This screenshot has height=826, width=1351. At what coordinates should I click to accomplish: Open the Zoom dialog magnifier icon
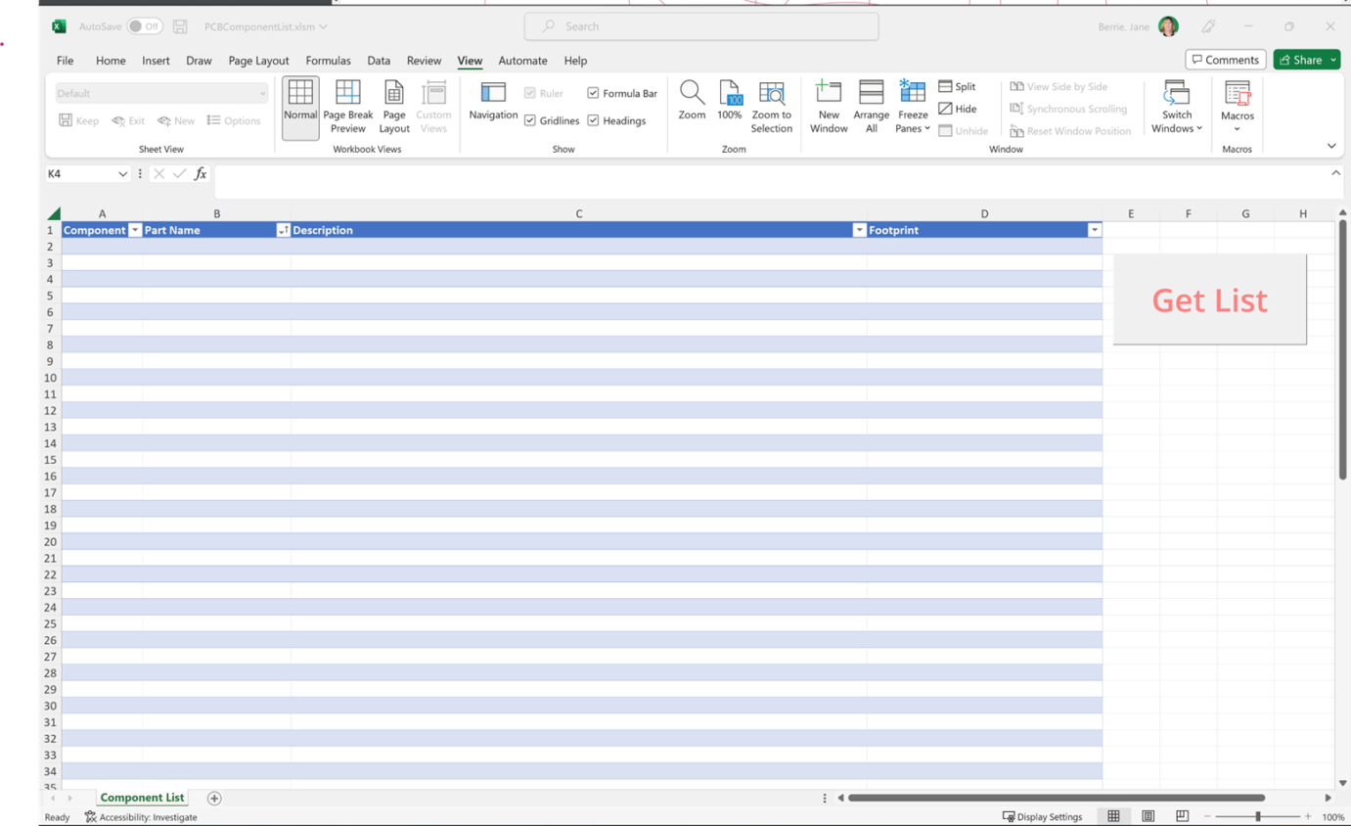692,94
